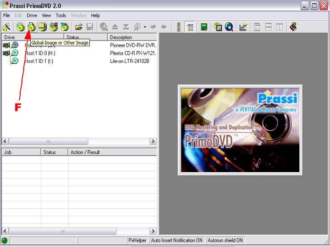Click the Action / Result column header
Viewport: 330px width, 247px height.
point(113,152)
